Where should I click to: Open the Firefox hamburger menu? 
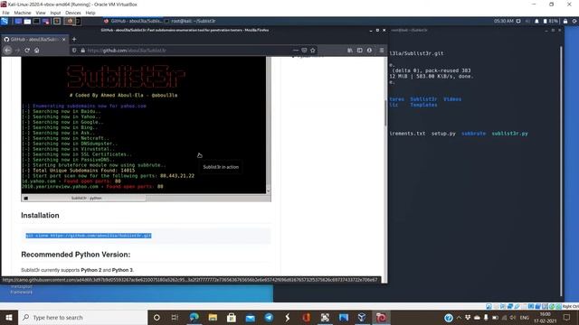point(382,51)
